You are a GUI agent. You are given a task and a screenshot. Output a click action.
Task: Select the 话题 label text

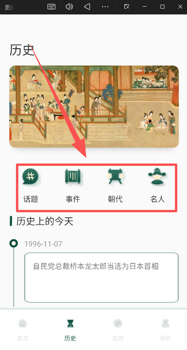point(30,199)
